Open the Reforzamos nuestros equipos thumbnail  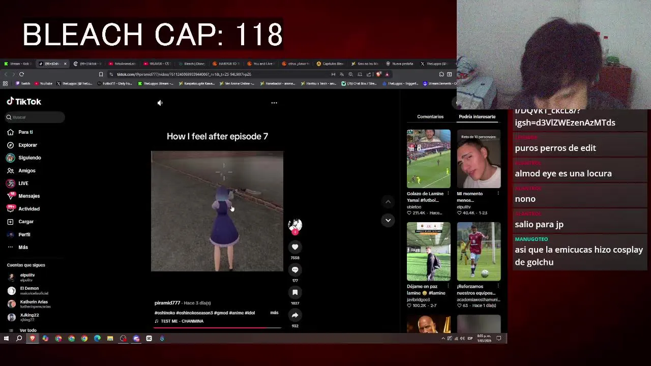coord(479,252)
